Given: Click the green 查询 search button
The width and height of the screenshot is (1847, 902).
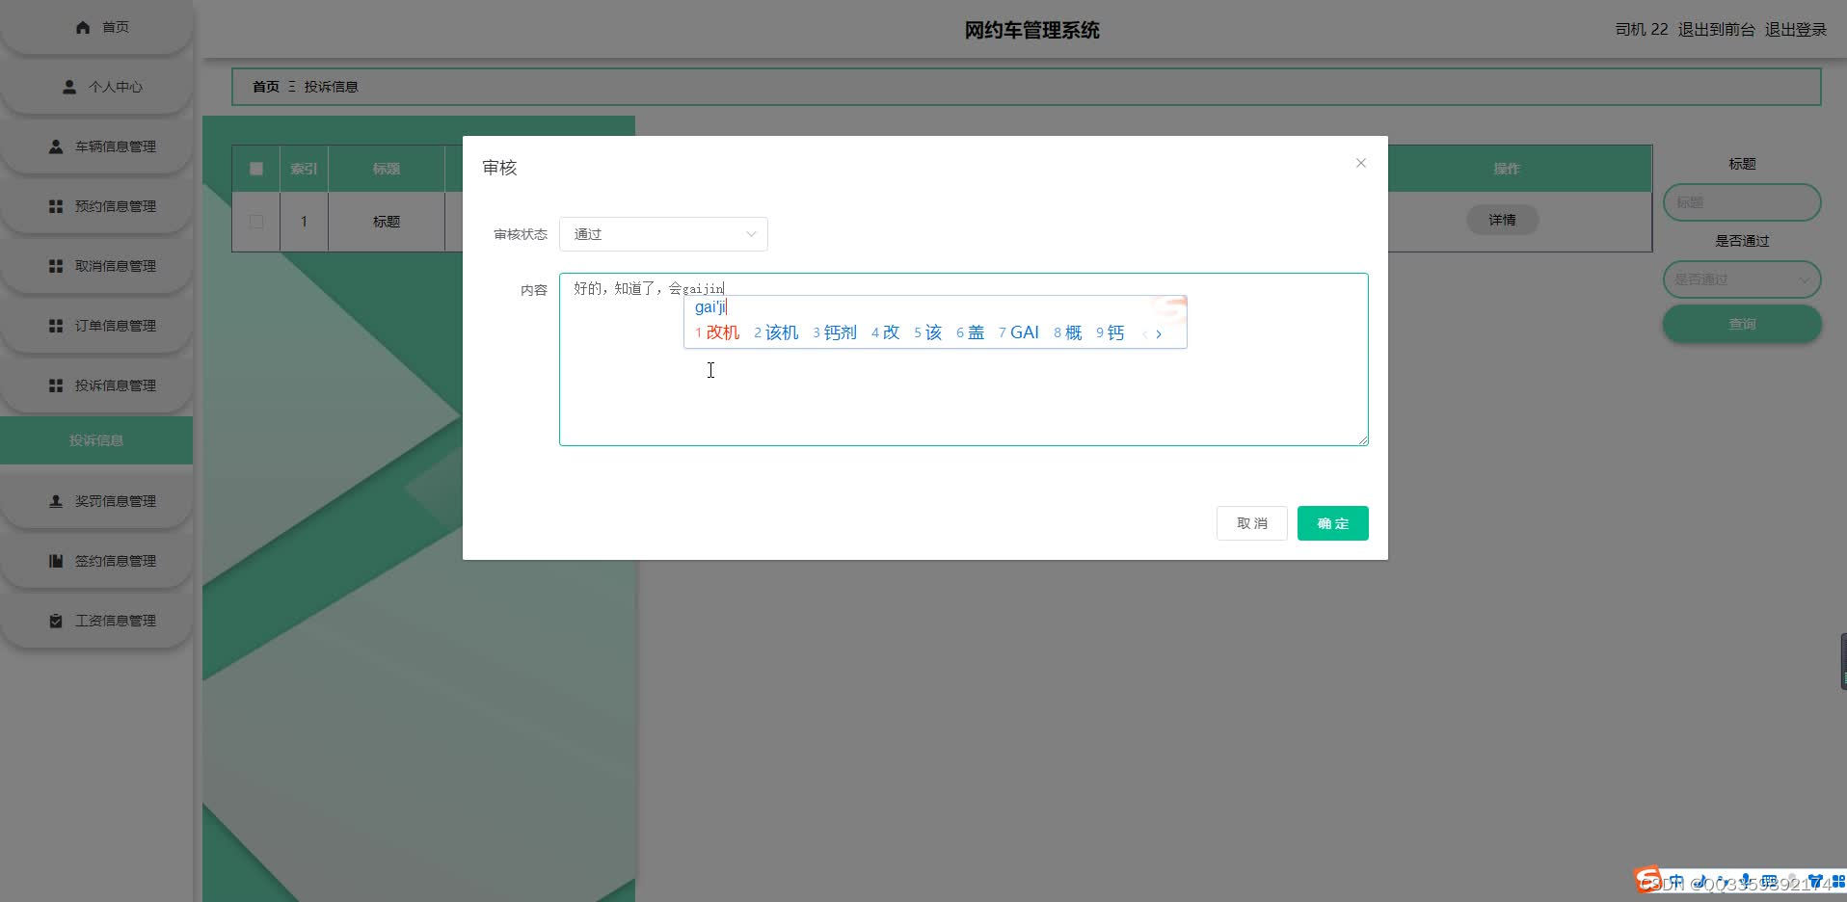Looking at the screenshot, I should pyautogui.click(x=1742, y=324).
